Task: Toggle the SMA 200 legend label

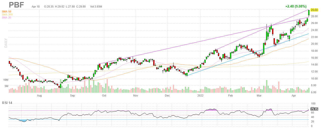Action: (7, 14)
